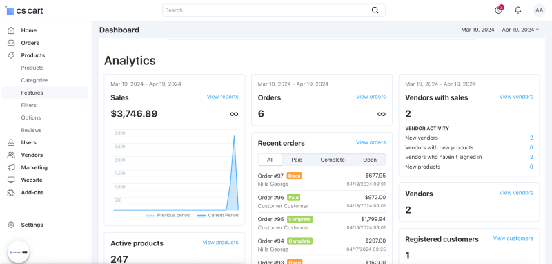Go to Home in sidebar
Screen dimensions: 552x264
[28, 30]
